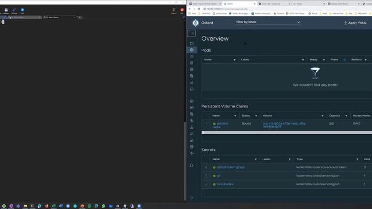Click the bottom-most icon in Octant sidebar
The width and height of the screenshot is (372, 209).
192,198
